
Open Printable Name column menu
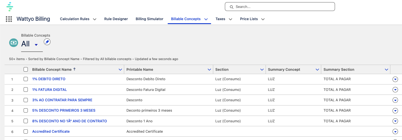[x=209, y=70]
